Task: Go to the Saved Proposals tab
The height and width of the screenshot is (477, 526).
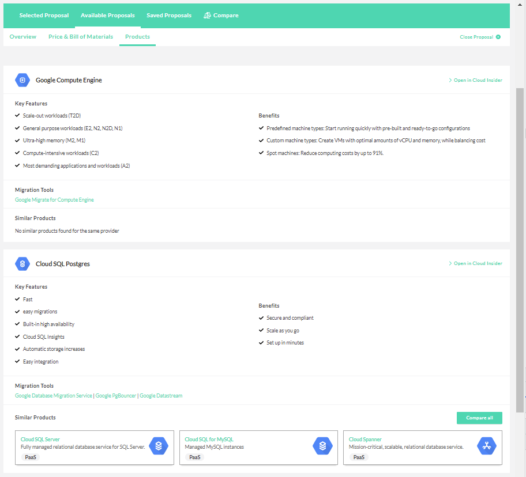Action: click(169, 16)
